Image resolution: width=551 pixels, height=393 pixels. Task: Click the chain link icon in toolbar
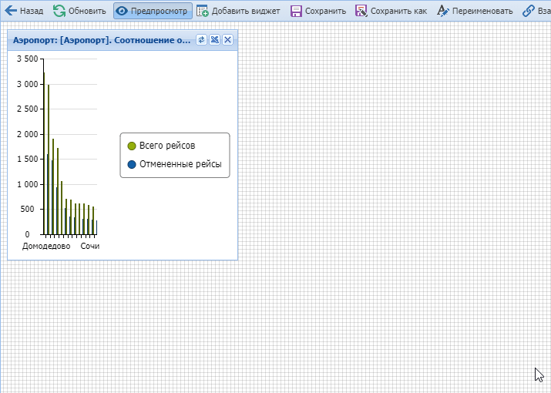[529, 12]
